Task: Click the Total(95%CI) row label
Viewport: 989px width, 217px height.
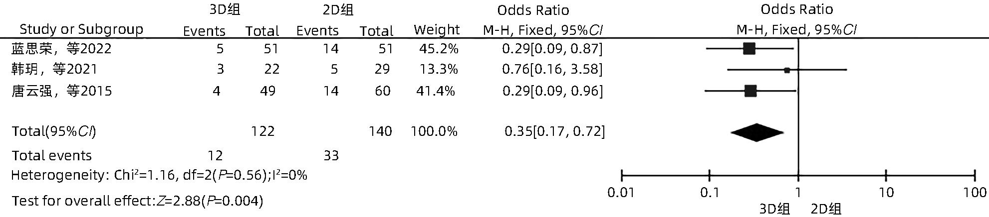Action: coord(54,131)
